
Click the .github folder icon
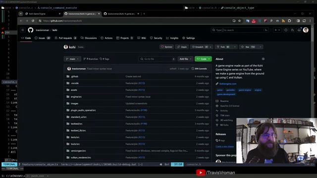[x=68, y=77]
